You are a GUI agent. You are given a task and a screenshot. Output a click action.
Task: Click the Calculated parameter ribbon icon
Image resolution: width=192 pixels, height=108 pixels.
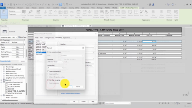[30, 13]
